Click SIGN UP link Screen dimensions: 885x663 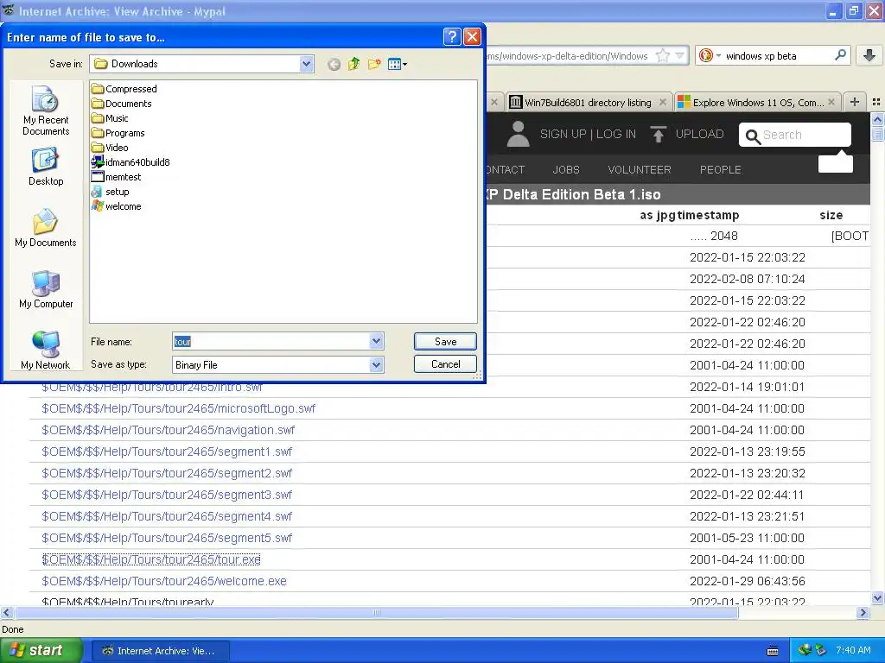(563, 134)
